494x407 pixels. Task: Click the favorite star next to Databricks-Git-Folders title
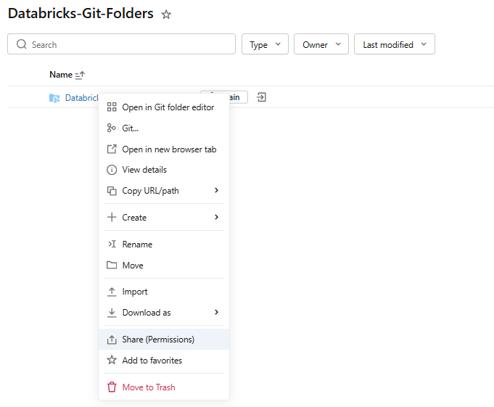tap(166, 15)
